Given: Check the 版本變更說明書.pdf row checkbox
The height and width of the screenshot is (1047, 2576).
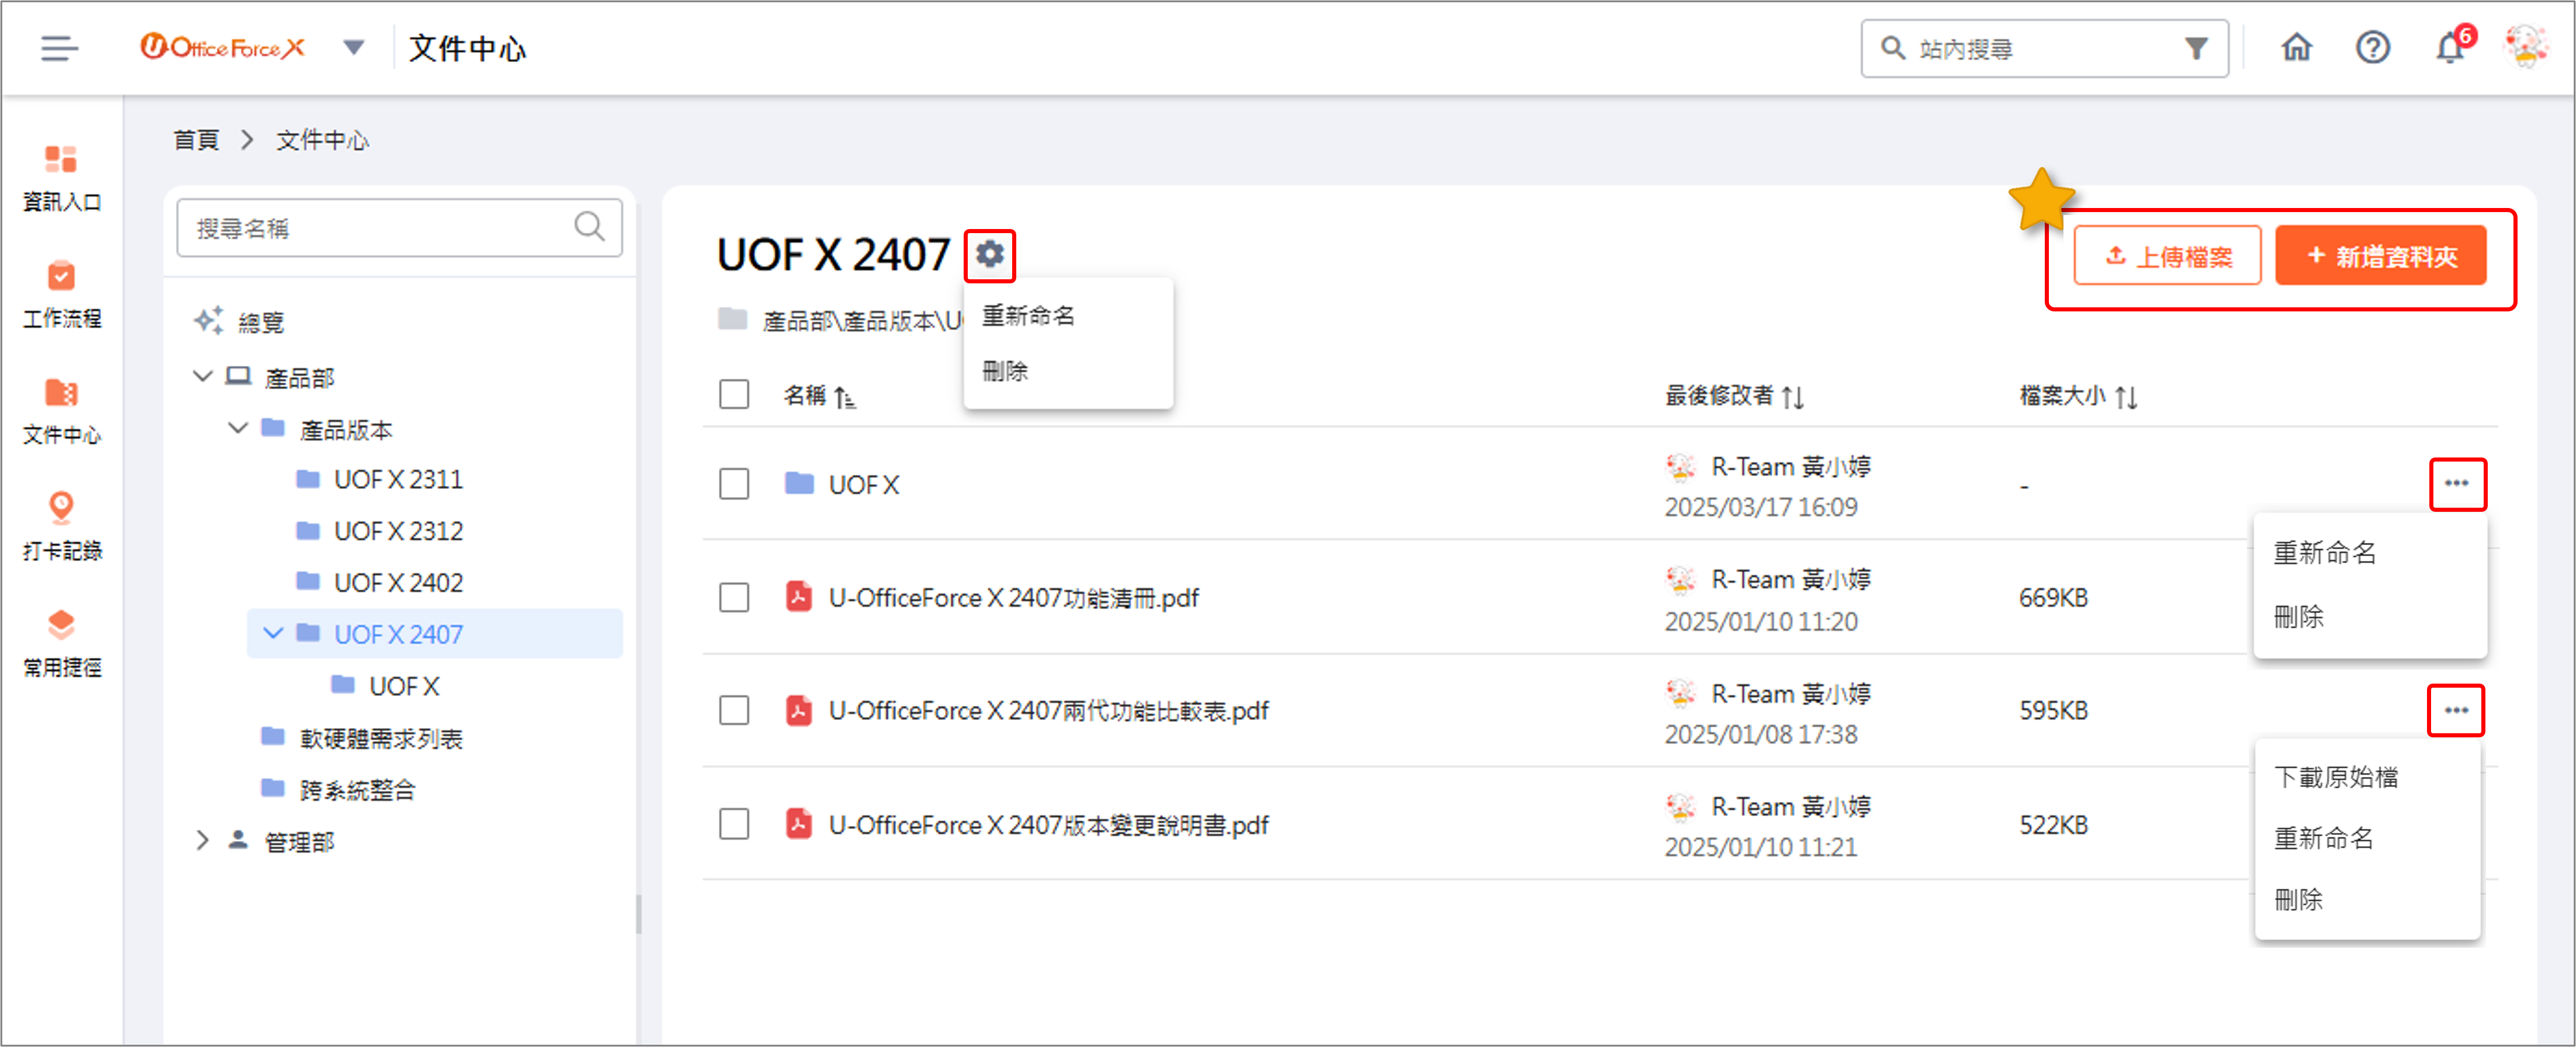Looking at the screenshot, I should pos(734,824).
